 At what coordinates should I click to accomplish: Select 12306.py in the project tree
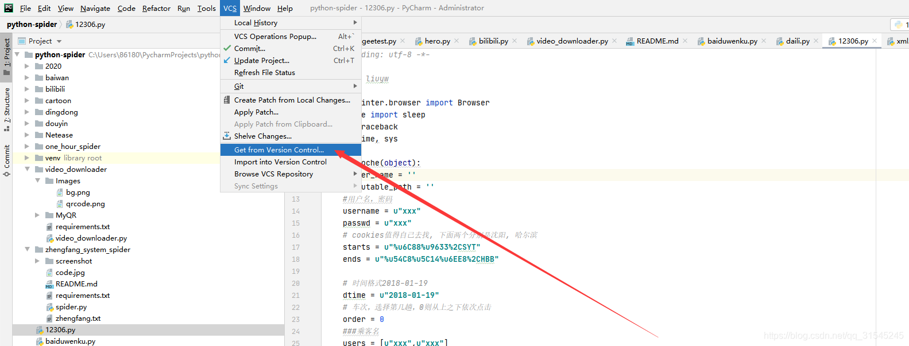point(148,330)
